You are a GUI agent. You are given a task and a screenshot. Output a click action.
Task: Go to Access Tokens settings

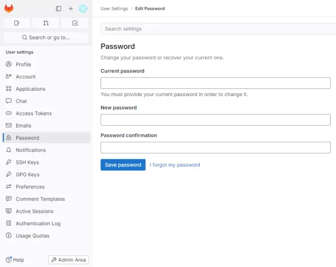34,113
